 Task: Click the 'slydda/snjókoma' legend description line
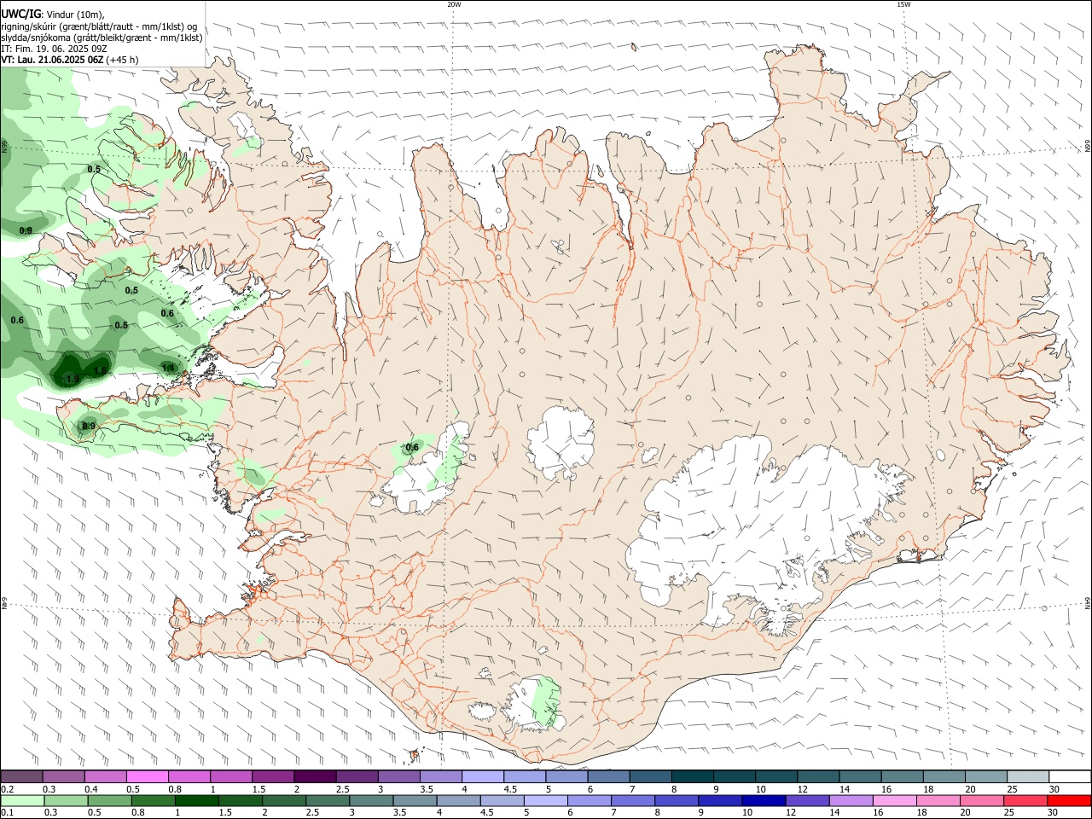(x=102, y=38)
